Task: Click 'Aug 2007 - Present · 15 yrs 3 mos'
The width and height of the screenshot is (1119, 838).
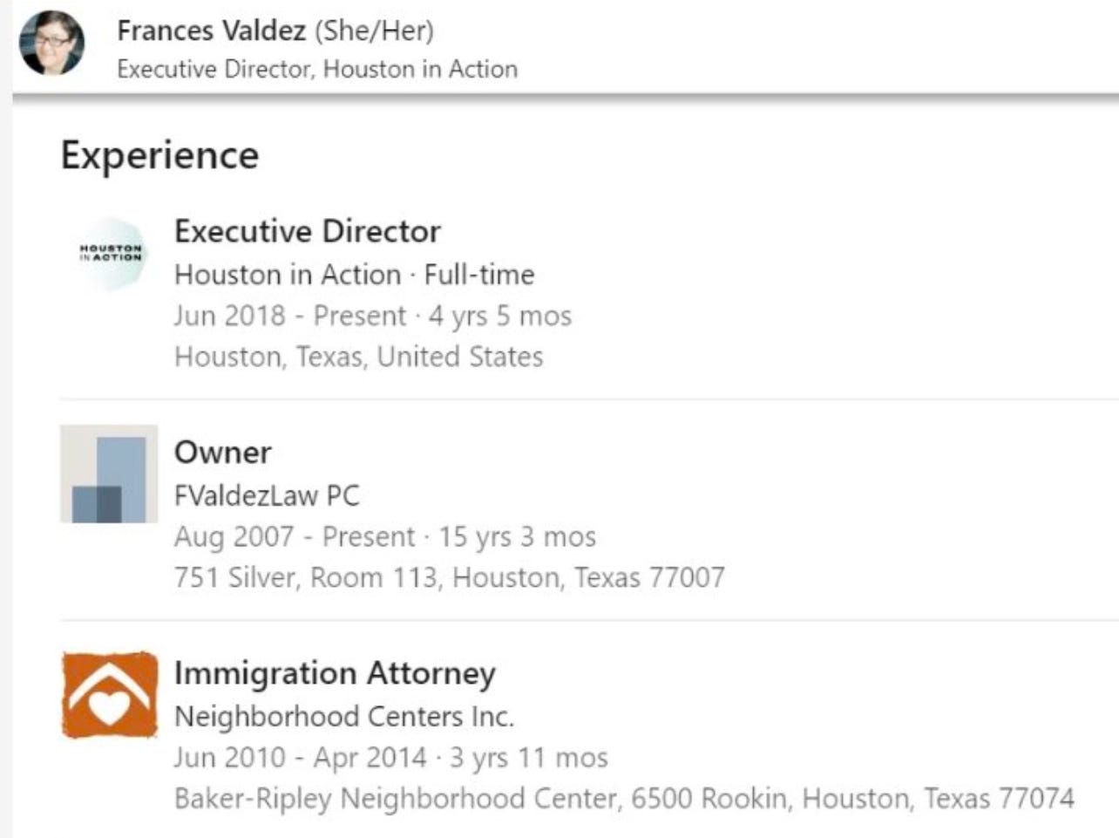Action: (x=385, y=536)
